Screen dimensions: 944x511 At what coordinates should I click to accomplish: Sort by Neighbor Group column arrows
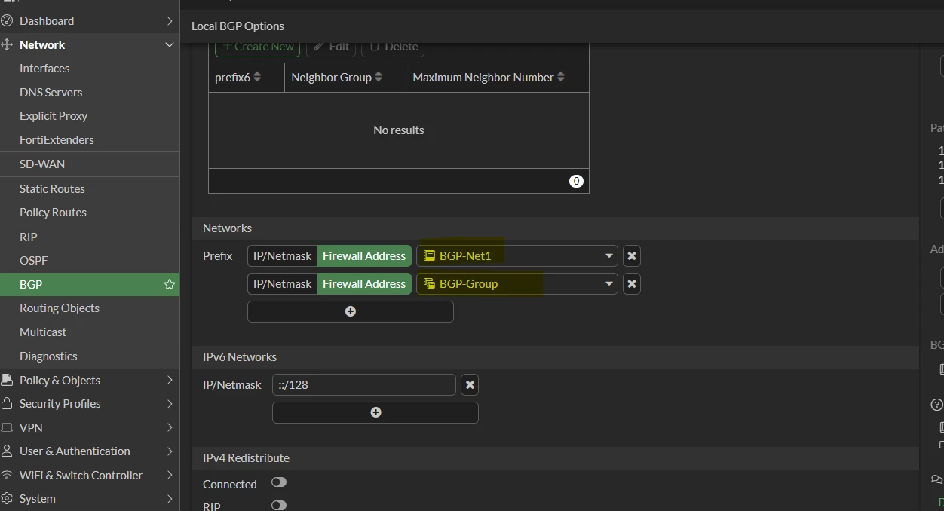tap(379, 77)
